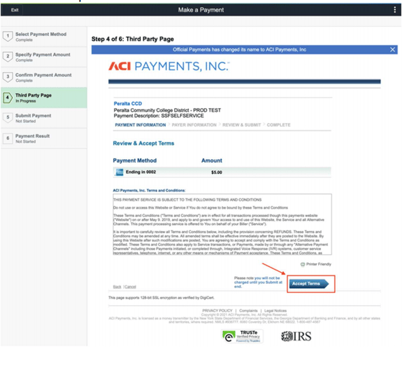Click the 'you will not be charged' note text
This screenshot has width=408, height=367.
pos(258,282)
